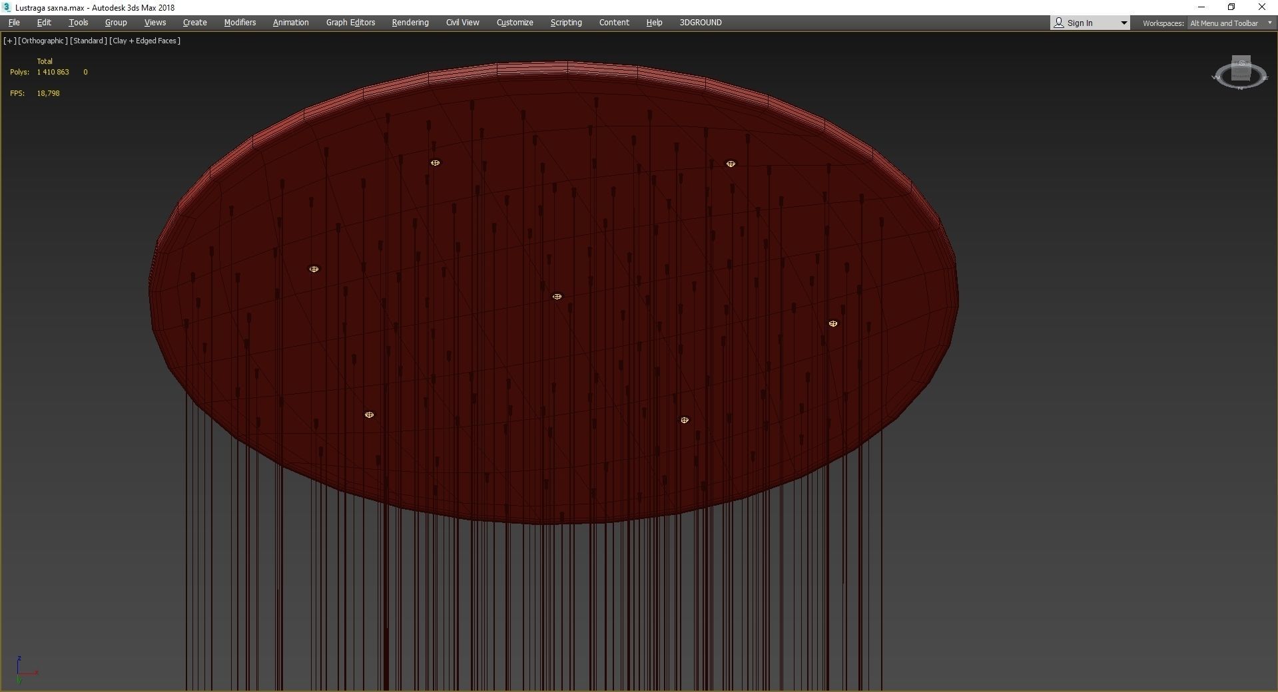Open the Clay + Edged Faces label menu
Screen dimensions: 1278x692
pyautogui.click(x=145, y=41)
